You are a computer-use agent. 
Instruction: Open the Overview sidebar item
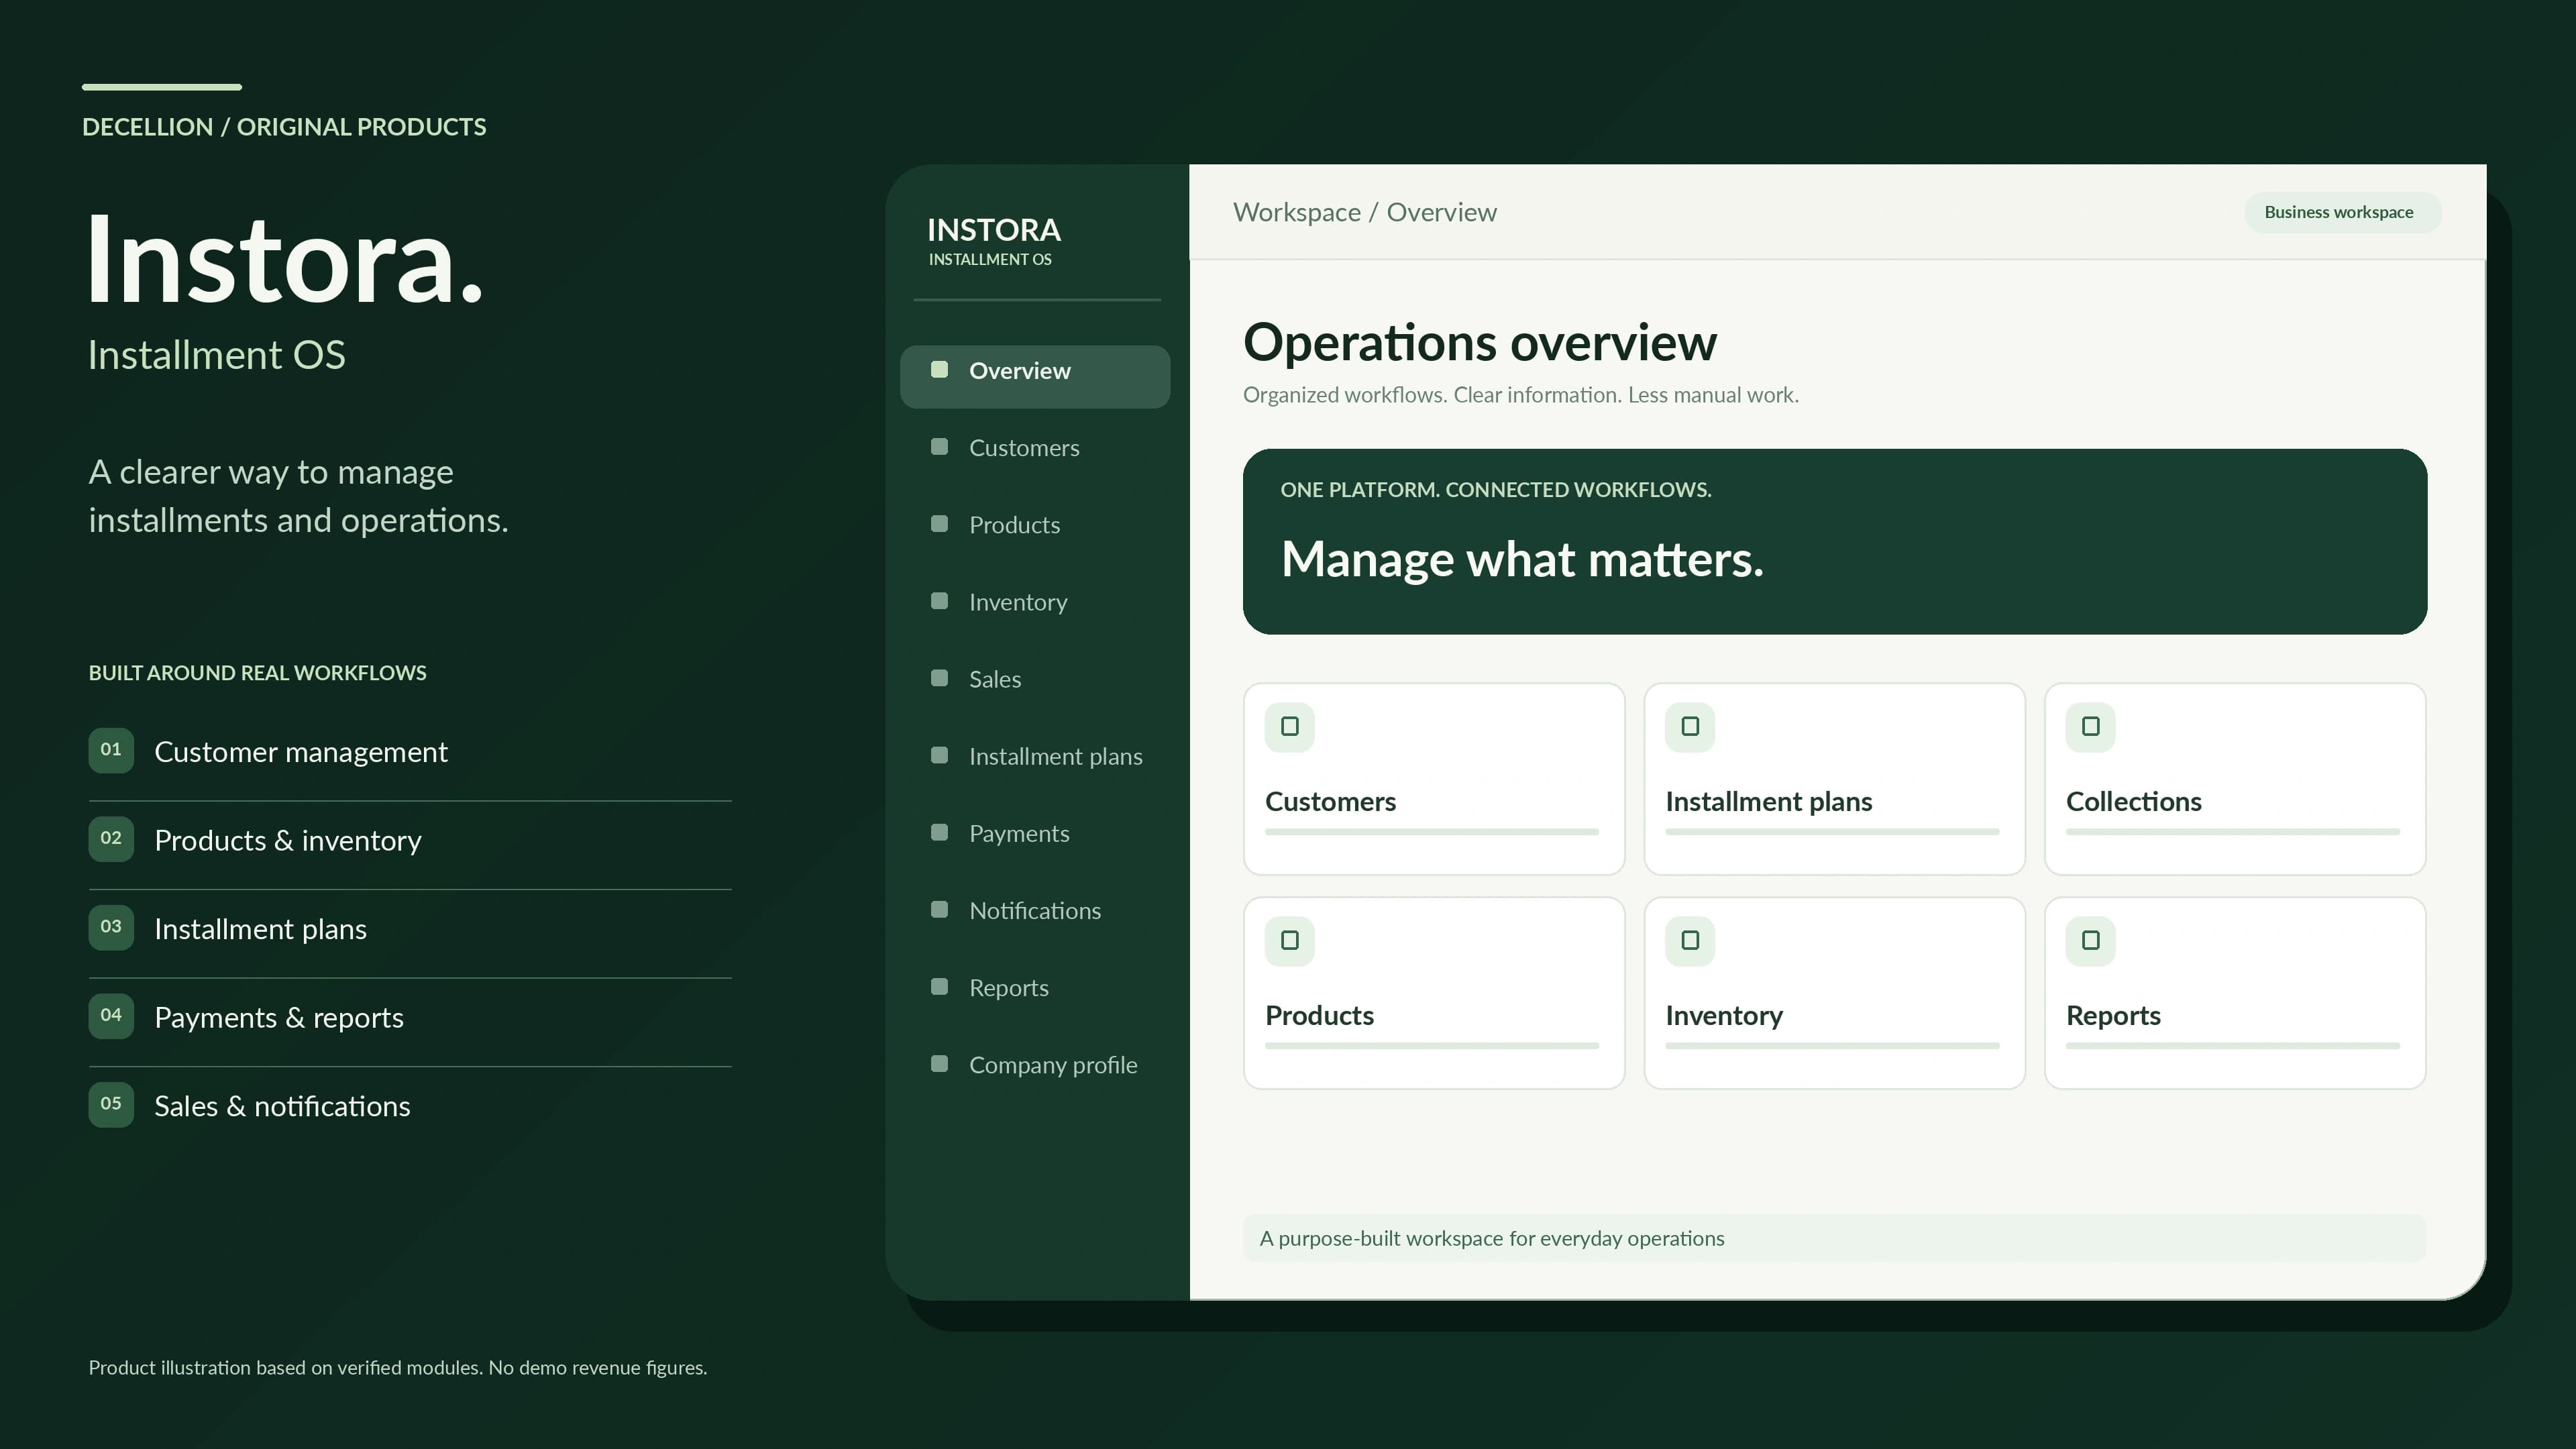tap(1035, 376)
